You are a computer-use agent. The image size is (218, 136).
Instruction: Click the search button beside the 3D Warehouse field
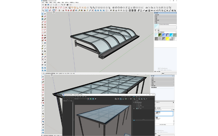pos(172,110)
